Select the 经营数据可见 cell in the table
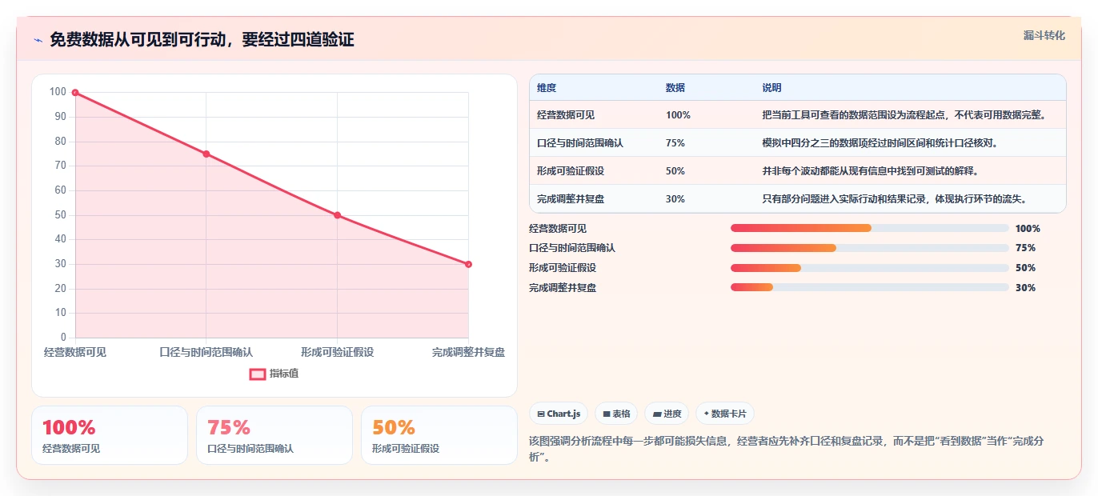The image size is (1098, 496). point(566,115)
